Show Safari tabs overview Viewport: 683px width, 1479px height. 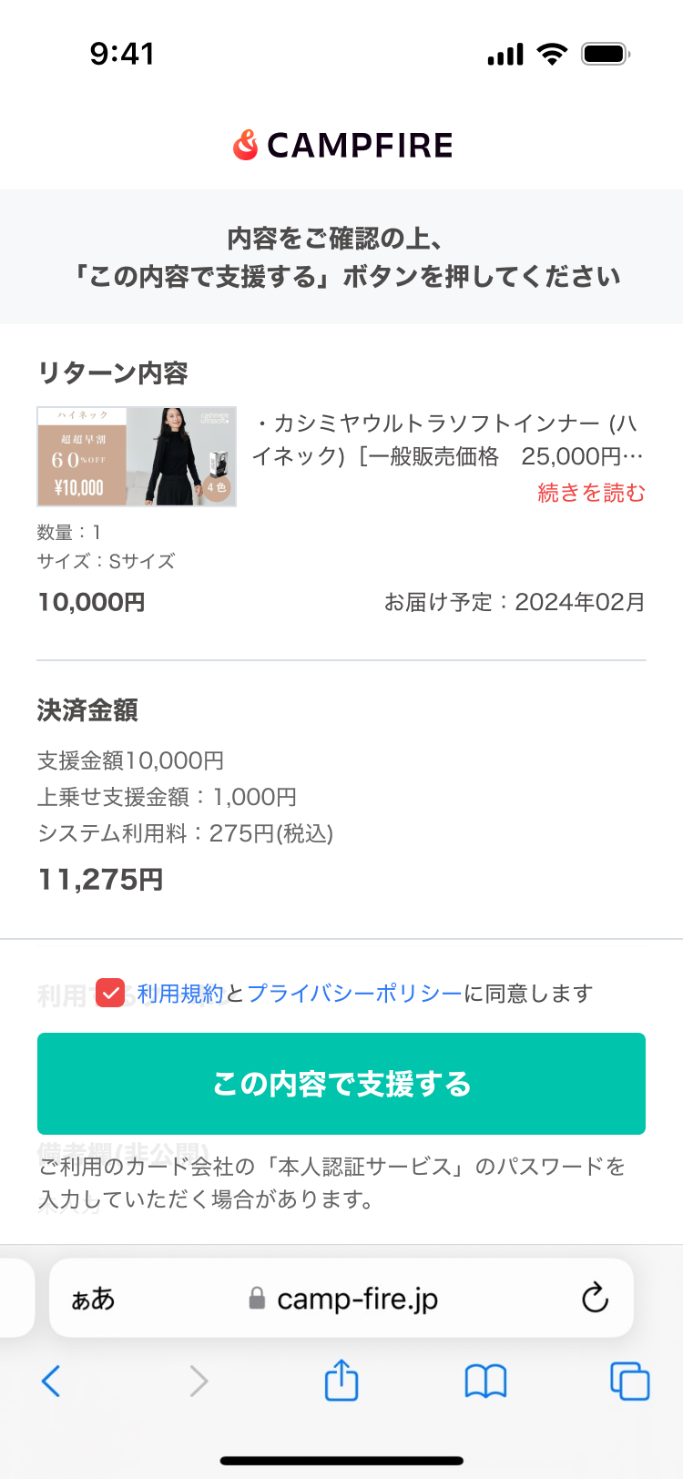pyautogui.click(x=629, y=1381)
